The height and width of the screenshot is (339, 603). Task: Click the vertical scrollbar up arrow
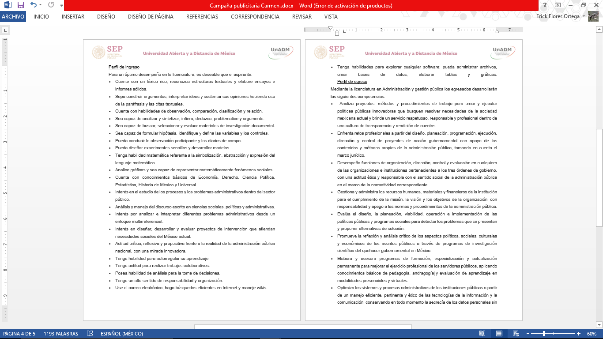click(x=599, y=30)
